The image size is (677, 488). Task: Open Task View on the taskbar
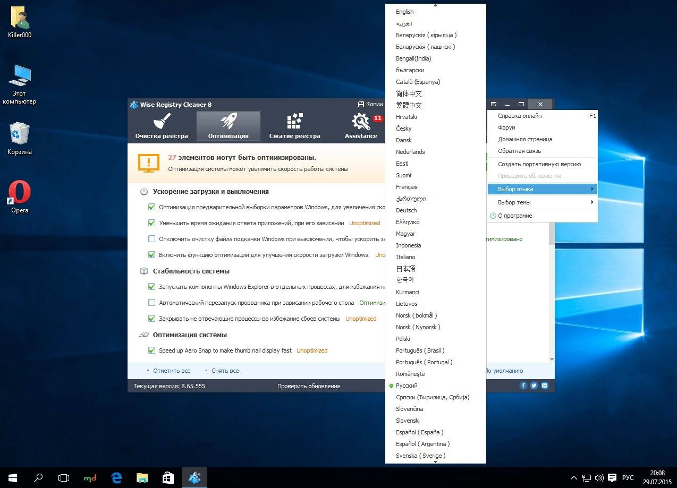(x=64, y=478)
